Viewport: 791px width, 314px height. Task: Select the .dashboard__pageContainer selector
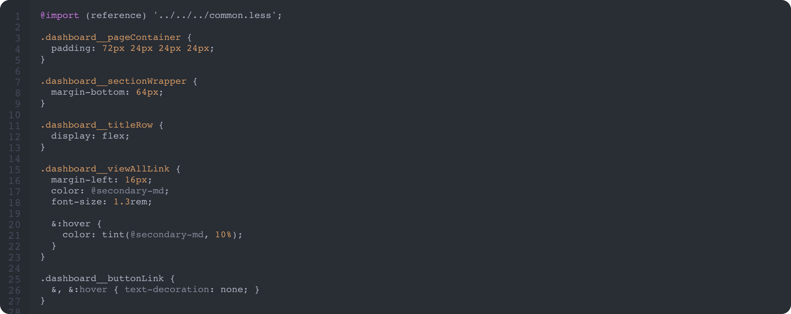[x=111, y=37]
